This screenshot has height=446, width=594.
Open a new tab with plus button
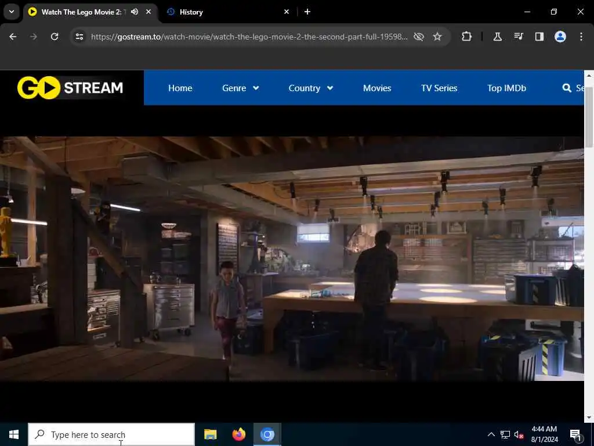[307, 12]
